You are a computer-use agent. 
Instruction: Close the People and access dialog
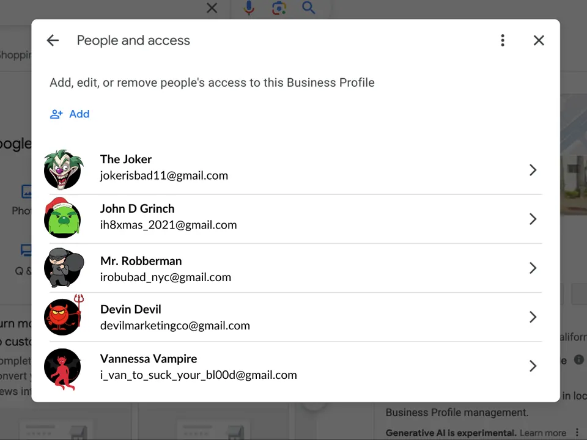coord(539,40)
